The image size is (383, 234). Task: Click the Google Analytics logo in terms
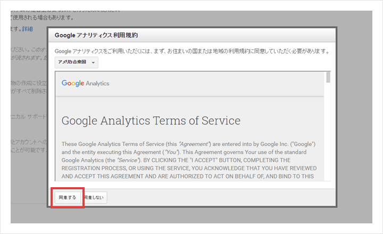(85, 83)
